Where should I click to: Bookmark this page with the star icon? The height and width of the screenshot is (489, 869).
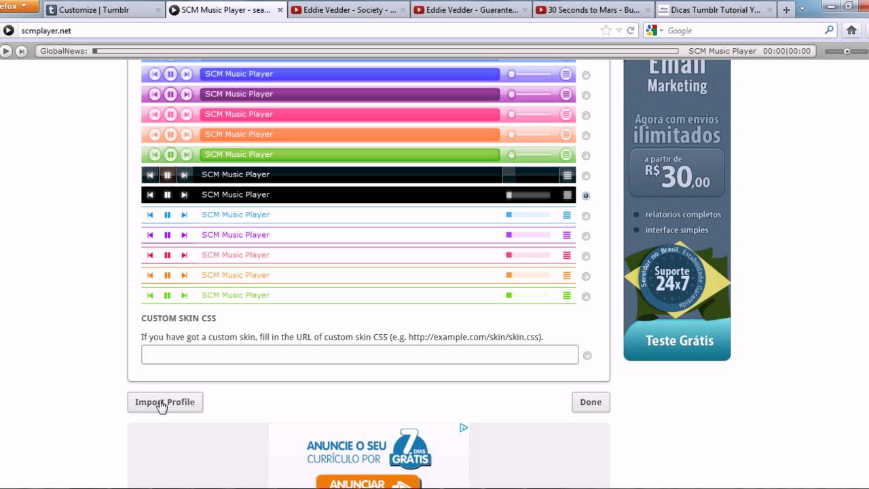tap(606, 31)
